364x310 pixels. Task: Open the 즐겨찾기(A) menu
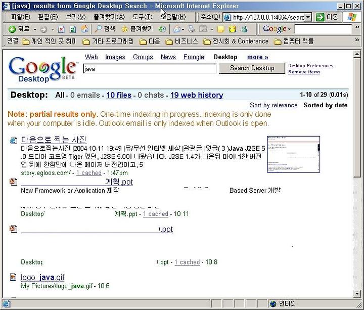click(109, 17)
